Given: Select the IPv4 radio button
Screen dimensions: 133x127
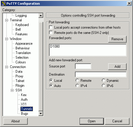Looking at the screenshot, I should (x=77, y=86).
